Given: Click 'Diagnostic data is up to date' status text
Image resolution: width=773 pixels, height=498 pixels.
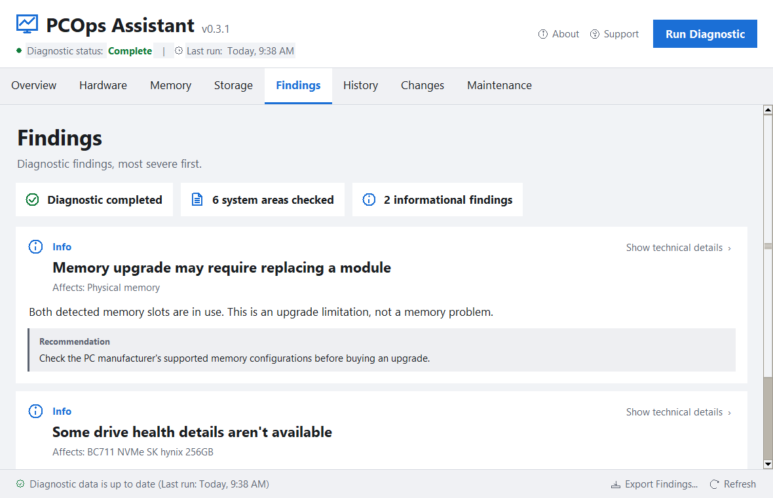Looking at the screenshot, I should [149, 484].
